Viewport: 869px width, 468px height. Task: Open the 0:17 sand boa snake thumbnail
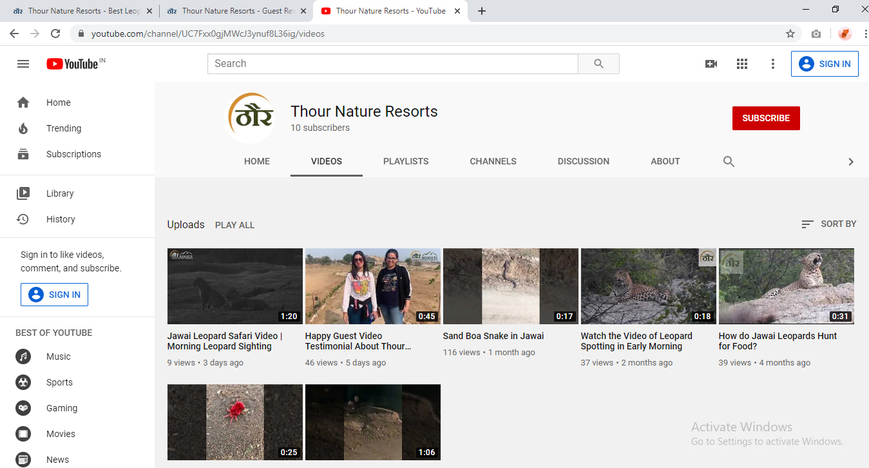pos(511,286)
